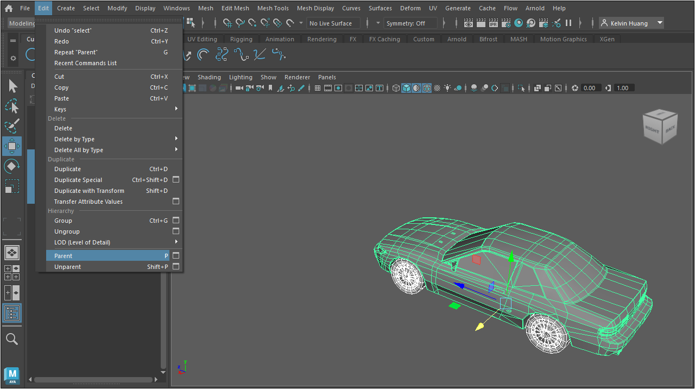
Task: Activate the Paint Selection tool
Action: (x=12, y=127)
